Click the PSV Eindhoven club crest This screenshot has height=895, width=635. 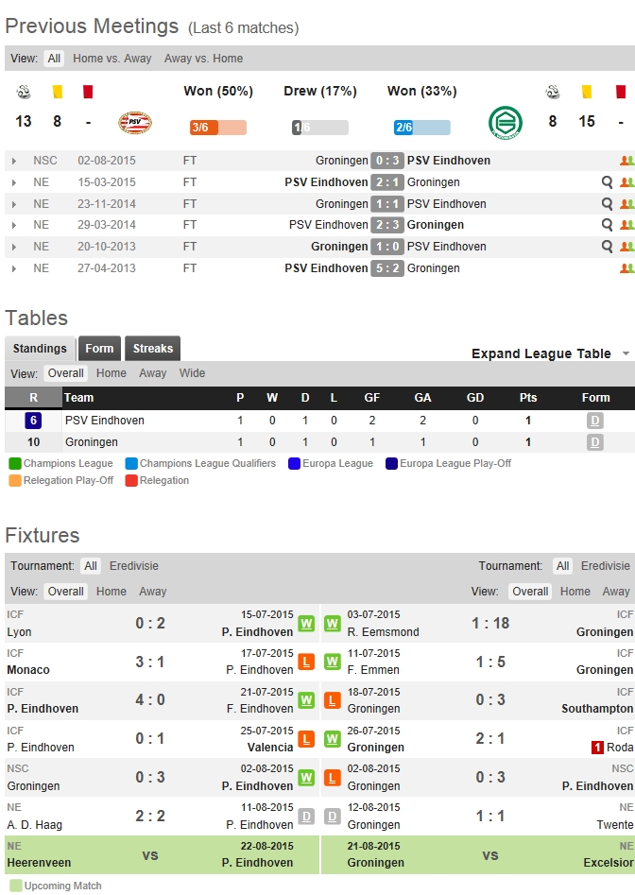(134, 123)
